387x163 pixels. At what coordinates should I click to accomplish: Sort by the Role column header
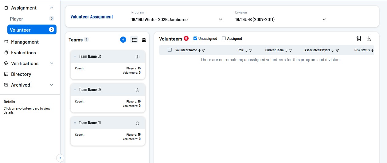(x=240, y=50)
